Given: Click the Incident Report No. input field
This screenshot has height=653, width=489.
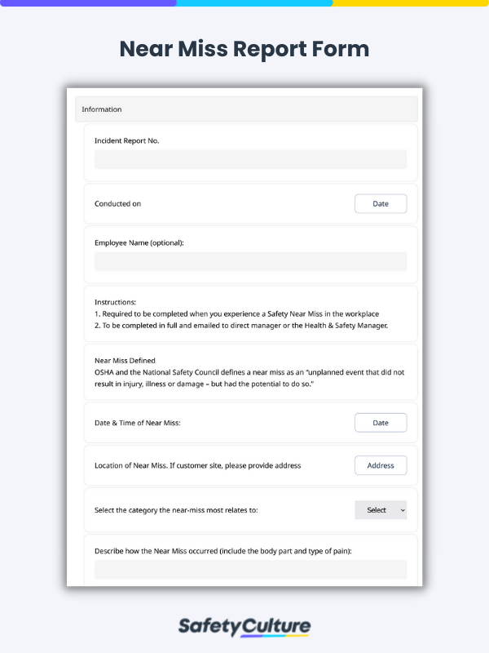Looking at the screenshot, I should tap(250, 159).
